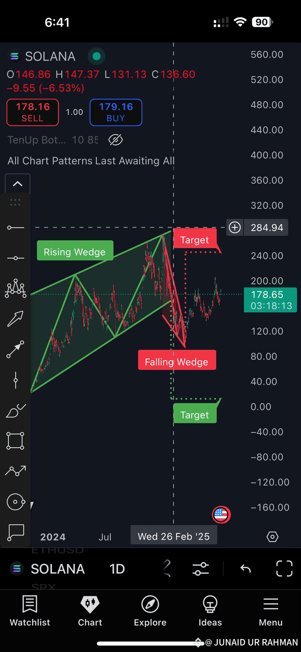The height and width of the screenshot is (652, 301).
Task: Open the measure circle tool
Action: [x=16, y=502]
